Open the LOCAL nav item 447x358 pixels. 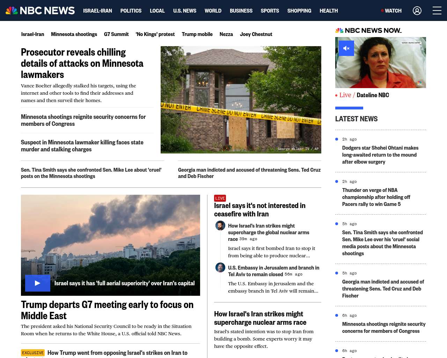click(157, 11)
